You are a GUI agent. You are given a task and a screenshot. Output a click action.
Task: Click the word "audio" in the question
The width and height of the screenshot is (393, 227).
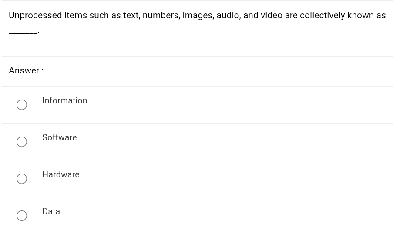tap(228, 15)
